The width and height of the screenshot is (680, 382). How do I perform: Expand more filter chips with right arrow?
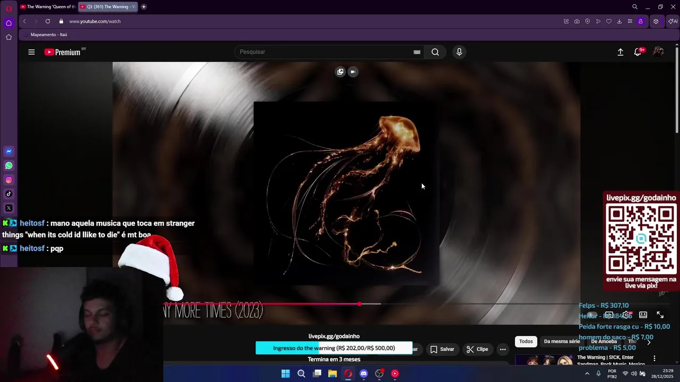pos(648,342)
